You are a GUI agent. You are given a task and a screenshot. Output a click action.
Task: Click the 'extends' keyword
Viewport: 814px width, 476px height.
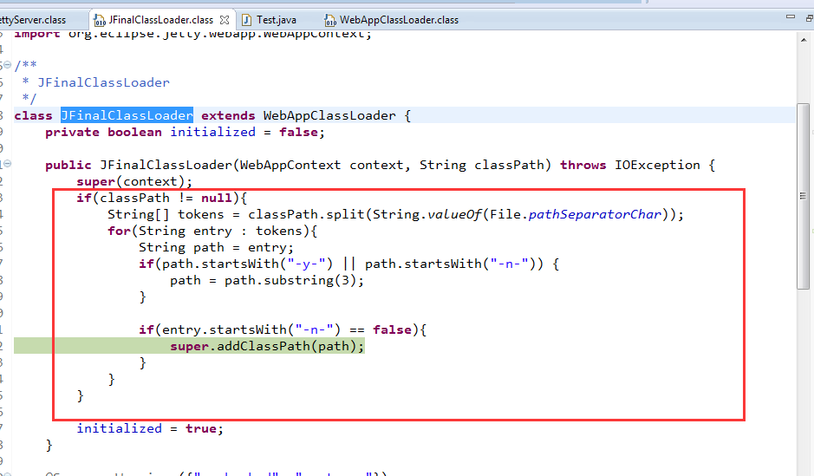tap(228, 115)
